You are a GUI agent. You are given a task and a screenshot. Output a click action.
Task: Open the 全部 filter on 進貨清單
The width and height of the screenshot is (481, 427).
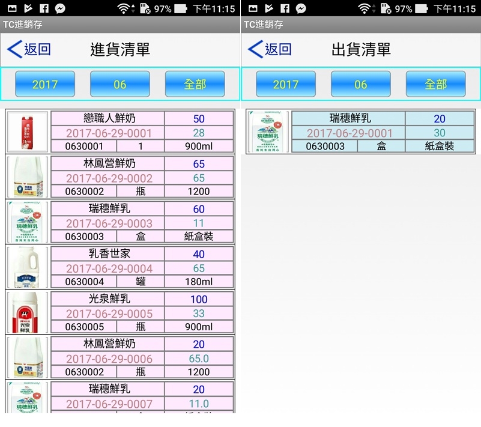click(x=195, y=84)
